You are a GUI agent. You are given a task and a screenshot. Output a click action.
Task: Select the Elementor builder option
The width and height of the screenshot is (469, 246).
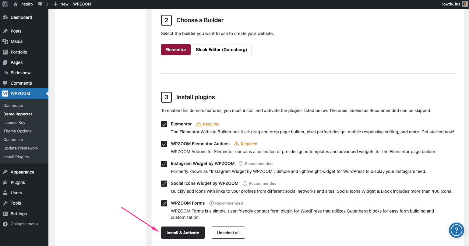[176, 50]
